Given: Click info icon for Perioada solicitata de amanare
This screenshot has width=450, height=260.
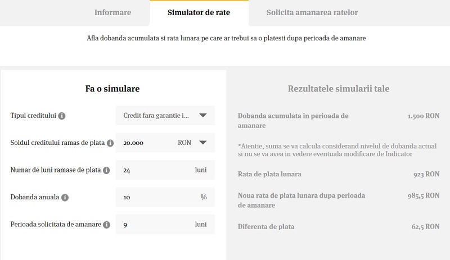Looking at the screenshot, I should coord(106,225).
